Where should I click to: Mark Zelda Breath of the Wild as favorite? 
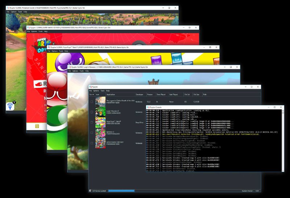click(x=92, y=102)
